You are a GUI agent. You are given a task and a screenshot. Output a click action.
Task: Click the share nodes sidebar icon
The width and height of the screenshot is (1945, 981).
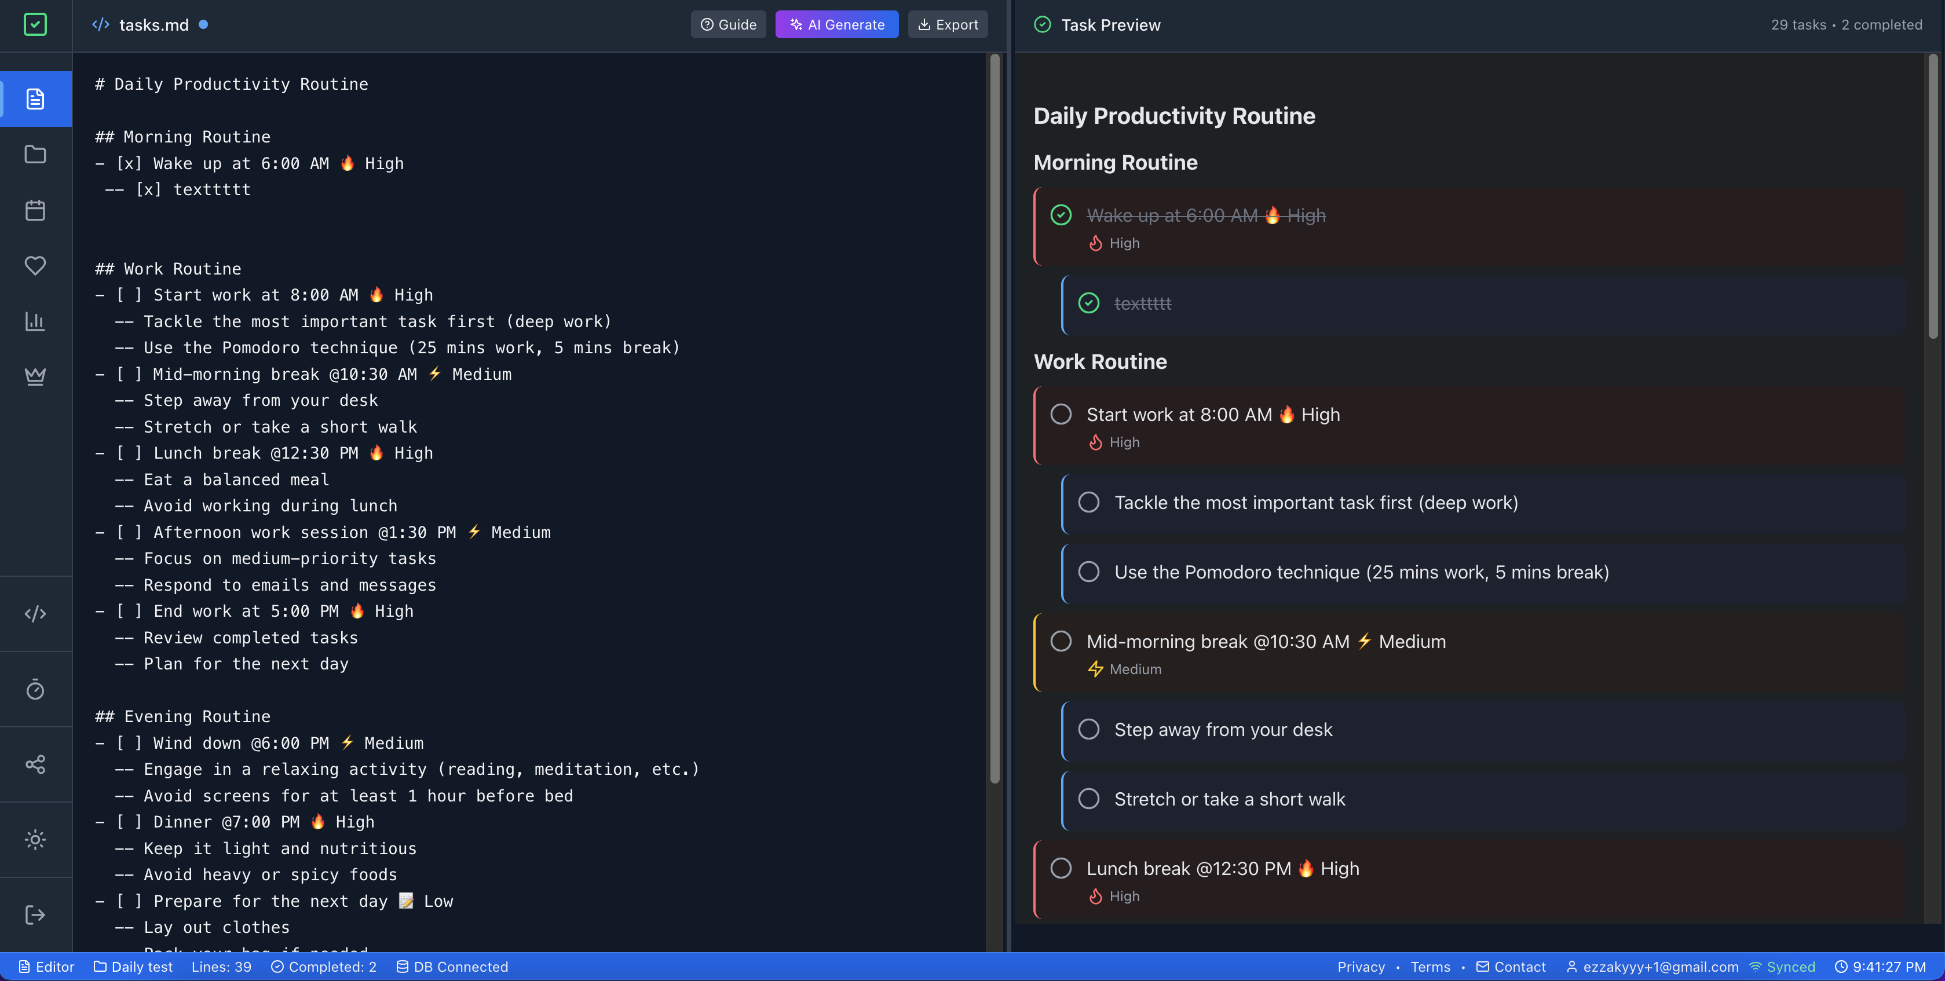pyautogui.click(x=35, y=764)
